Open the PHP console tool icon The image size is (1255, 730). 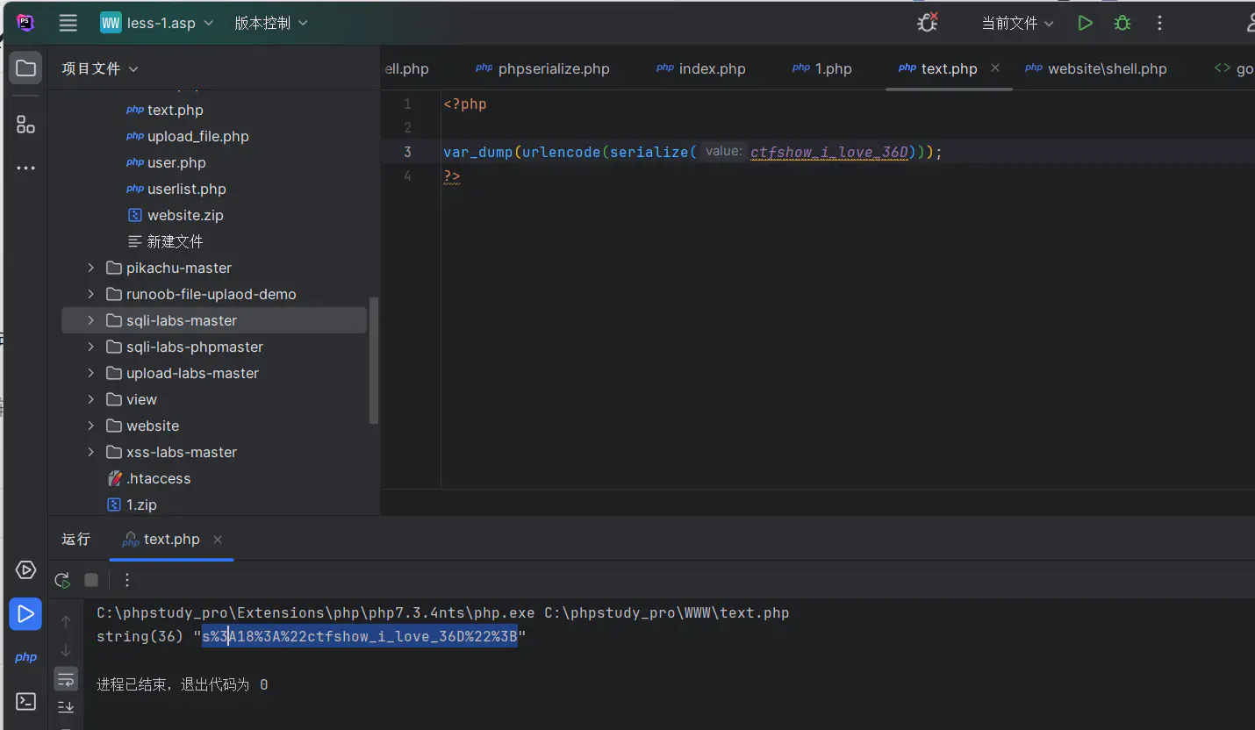[x=25, y=657]
